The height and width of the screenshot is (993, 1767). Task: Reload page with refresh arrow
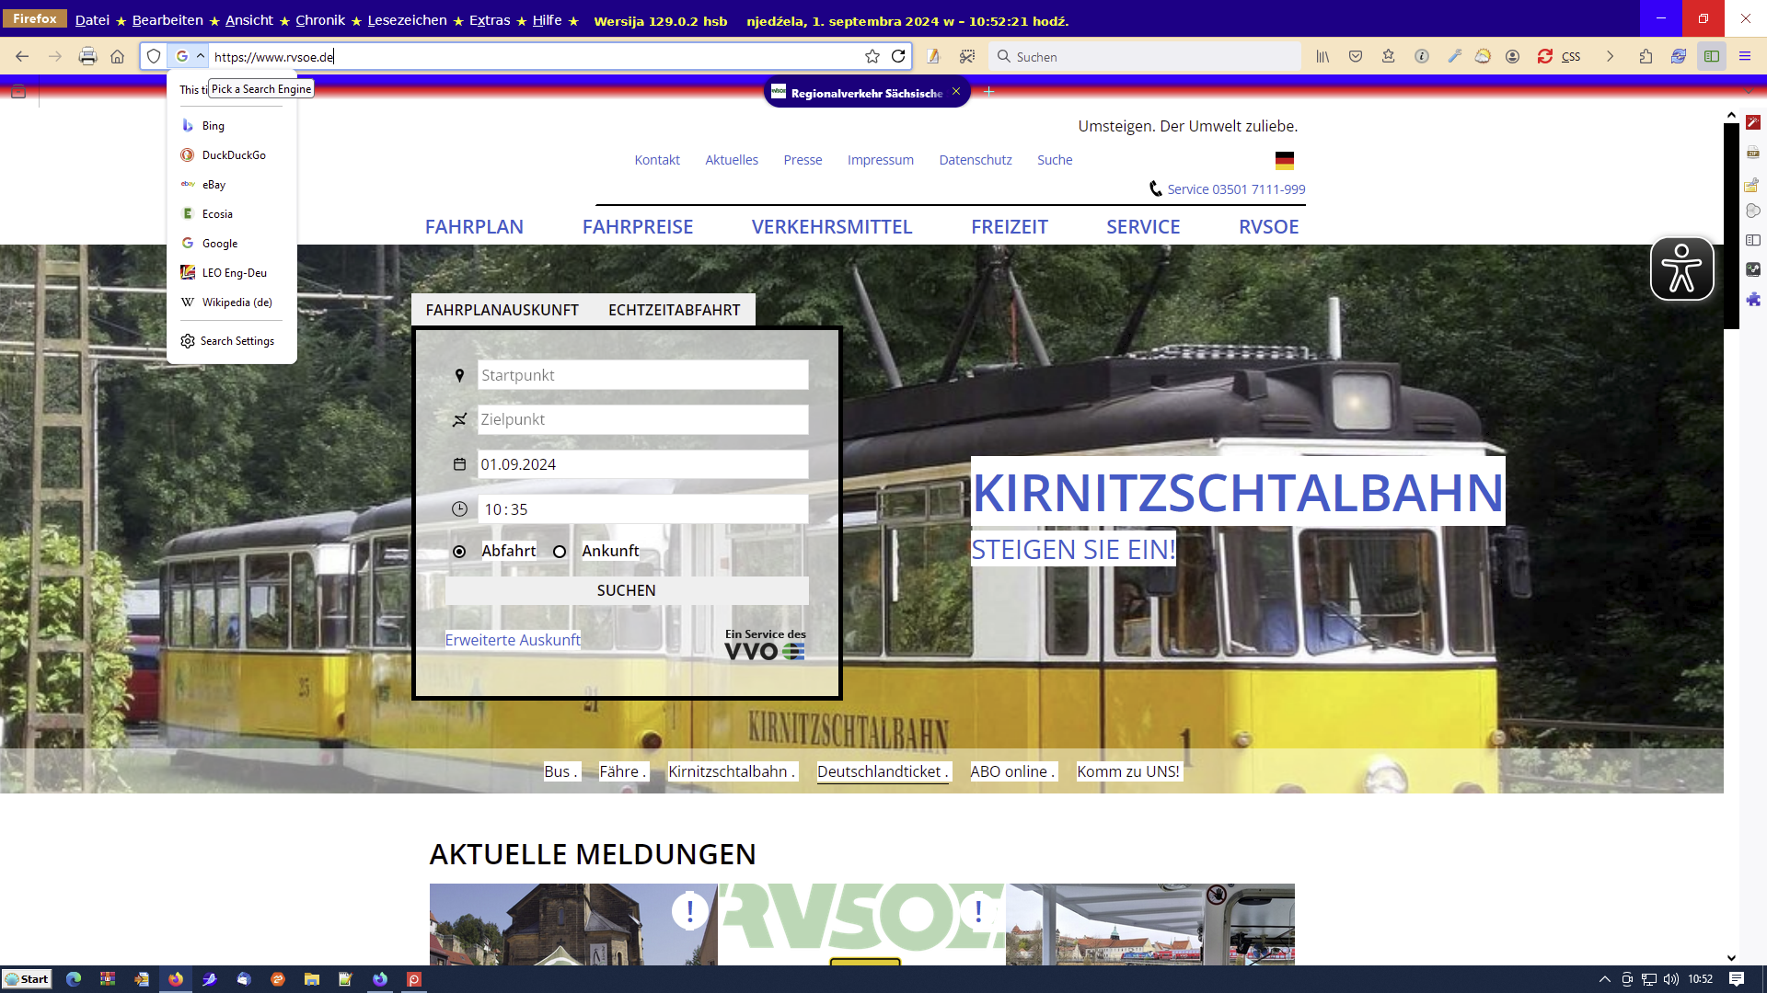898,56
